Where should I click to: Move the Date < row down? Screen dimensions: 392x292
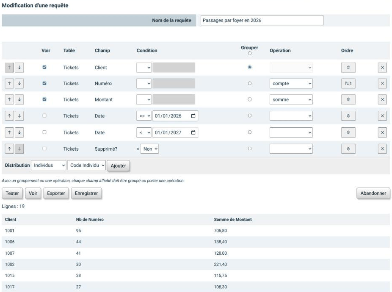[19, 132]
